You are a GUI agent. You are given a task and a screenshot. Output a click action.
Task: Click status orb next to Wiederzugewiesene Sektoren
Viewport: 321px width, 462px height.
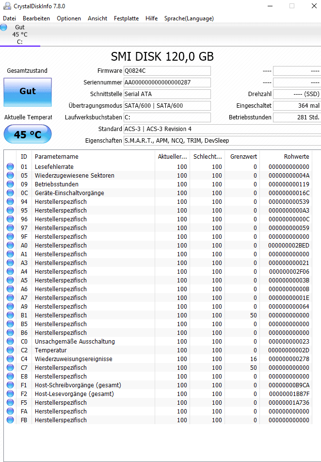point(10,175)
